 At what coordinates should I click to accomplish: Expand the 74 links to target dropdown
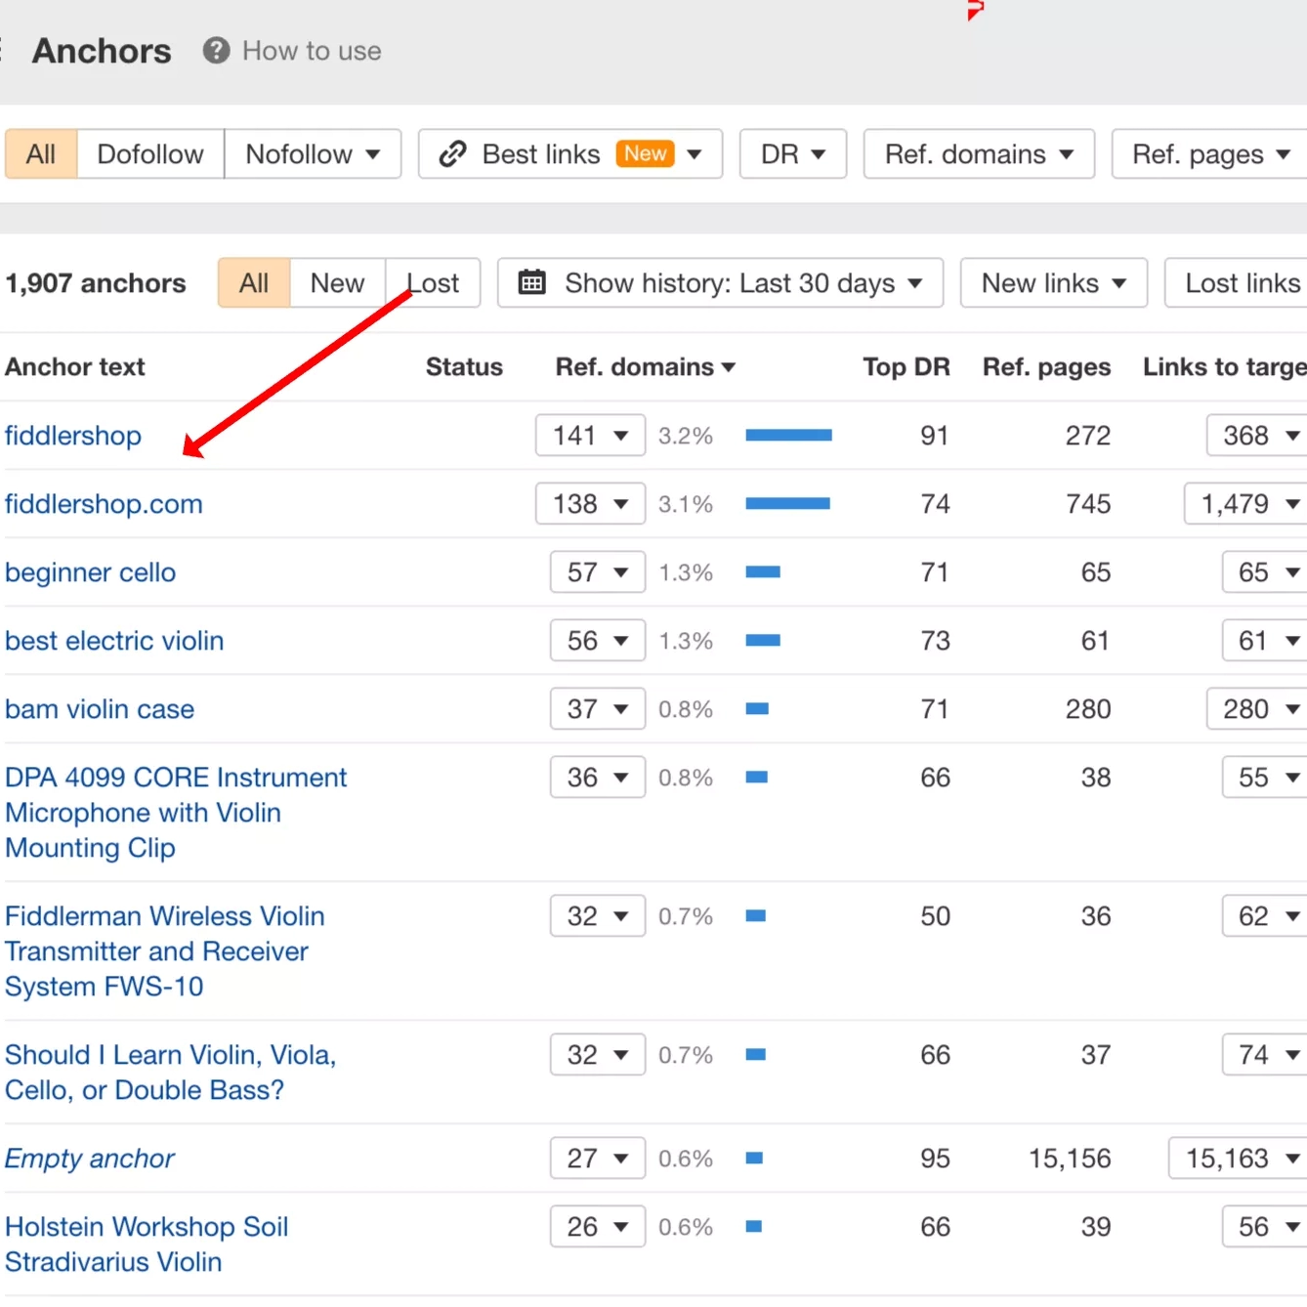pyautogui.click(x=1266, y=1055)
